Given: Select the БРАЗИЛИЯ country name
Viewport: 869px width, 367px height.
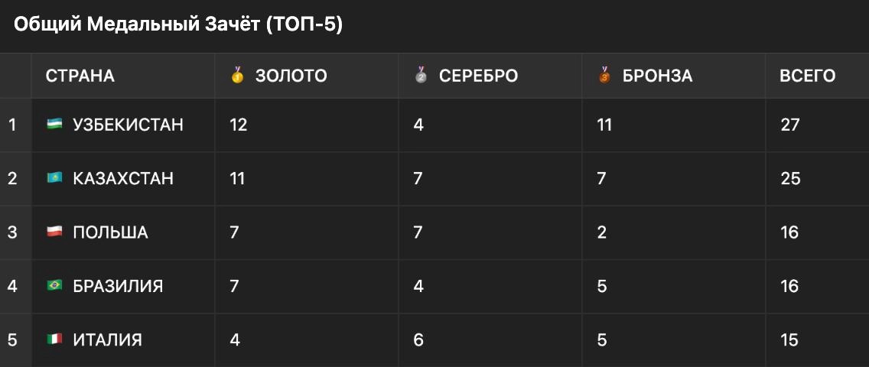Looking at the screenshot, I should [118, 286].
